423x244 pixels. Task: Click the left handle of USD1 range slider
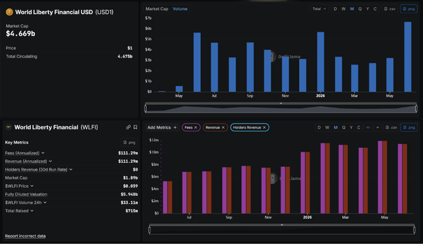pos(146,109)
